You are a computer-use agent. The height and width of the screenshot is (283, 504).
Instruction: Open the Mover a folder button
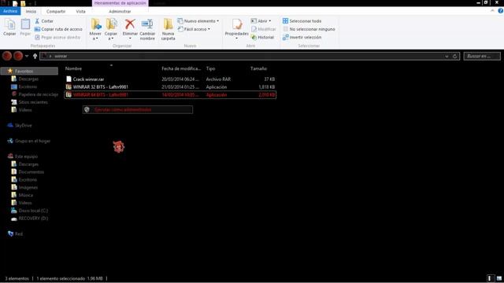tap(95, 29)
